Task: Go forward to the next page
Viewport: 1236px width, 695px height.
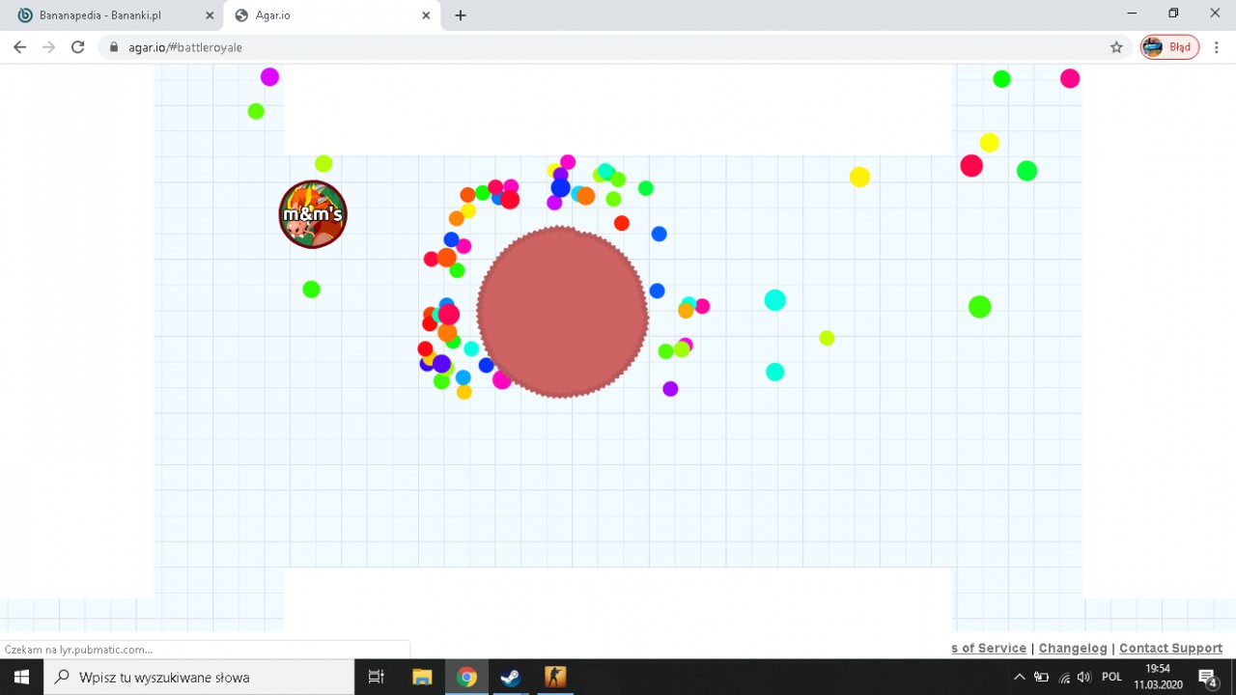Action: pyautogui.click(x=48, y=47)
